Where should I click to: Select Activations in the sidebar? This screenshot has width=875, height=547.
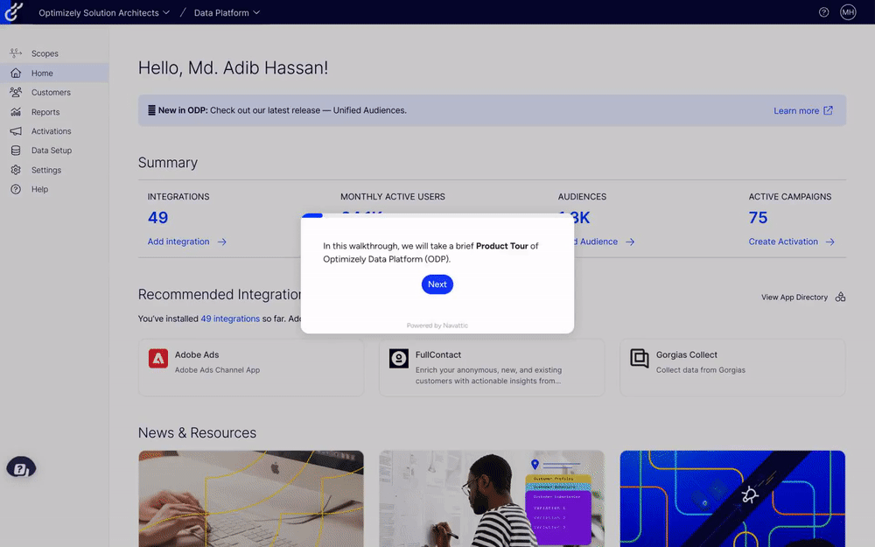tap(51, 131)
